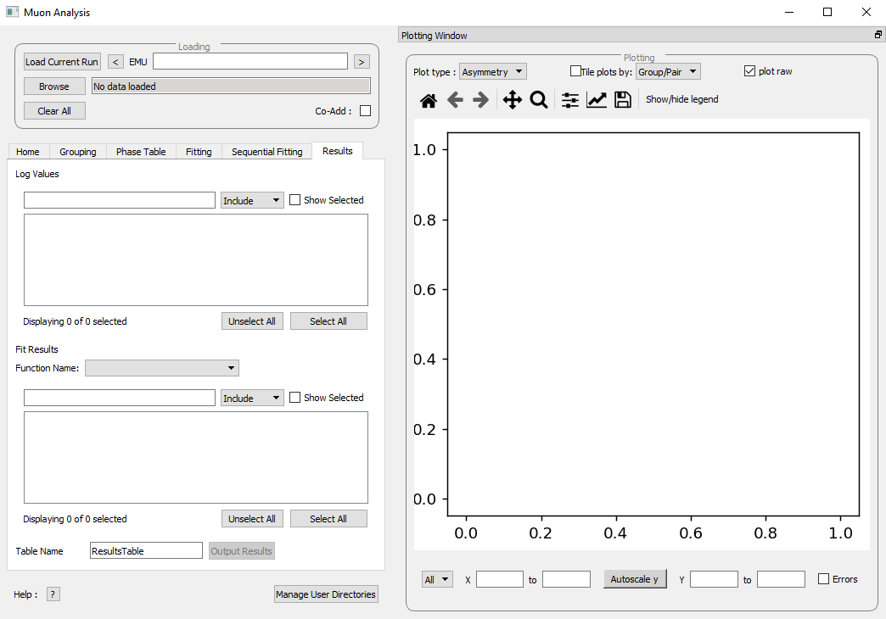Enable the Co-Add checkbox
Image resolution: width=886 pixels, height=619 pixels.
coord(366,111)
